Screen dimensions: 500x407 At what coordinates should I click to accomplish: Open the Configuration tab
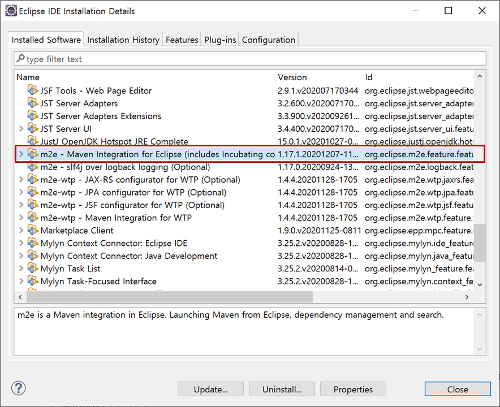(x=269, y=40)
